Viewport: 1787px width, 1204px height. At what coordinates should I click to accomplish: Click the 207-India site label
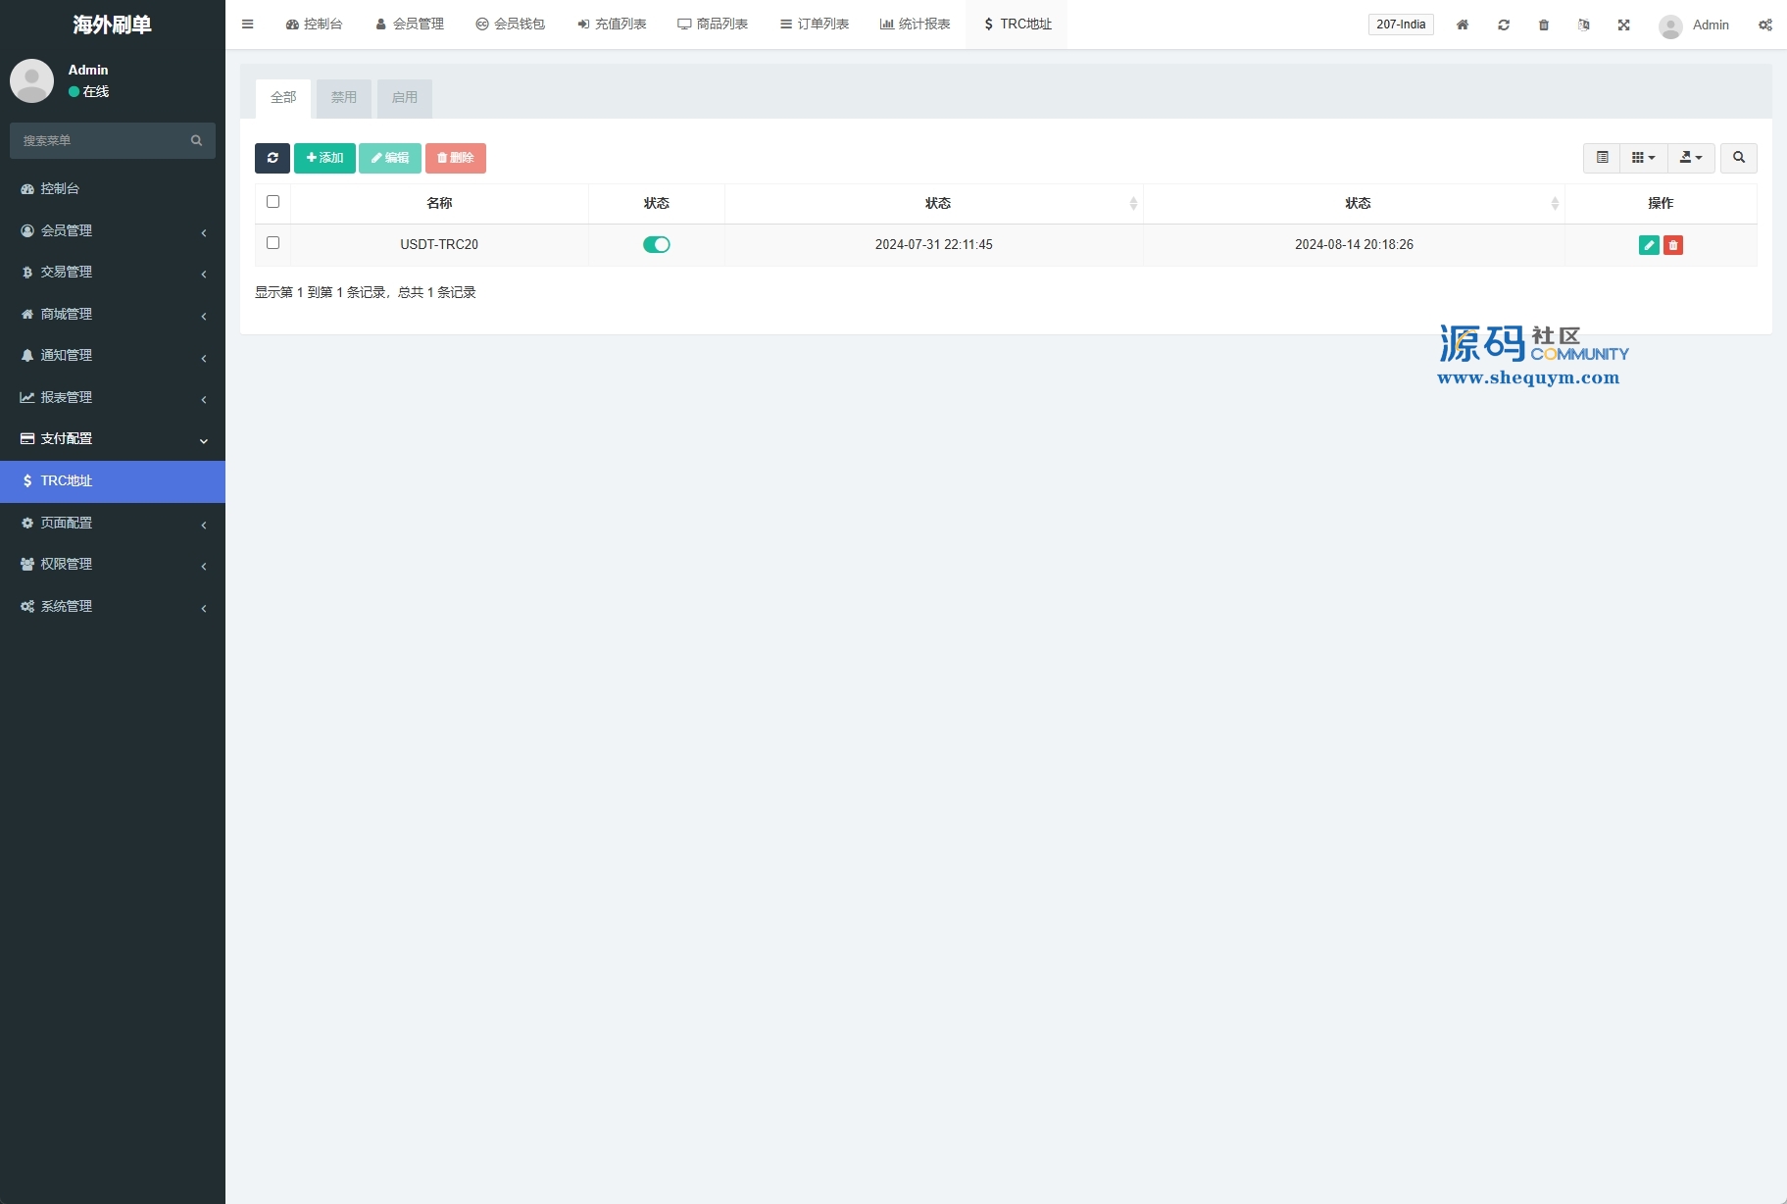pos(1400,25)
